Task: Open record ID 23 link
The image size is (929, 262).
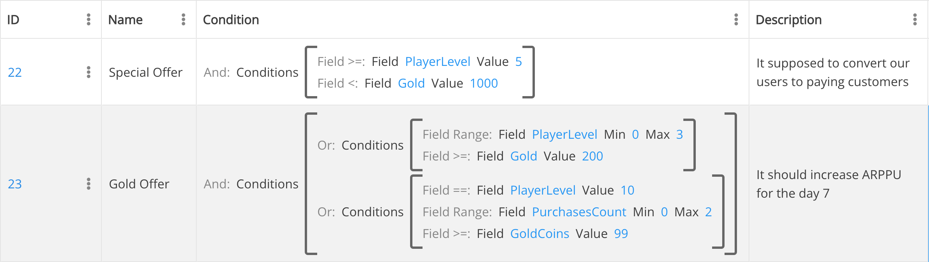Action: point(15,184)
